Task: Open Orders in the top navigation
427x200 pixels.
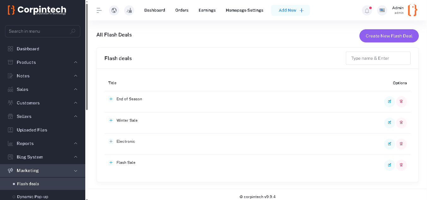Action: [182, 10]
